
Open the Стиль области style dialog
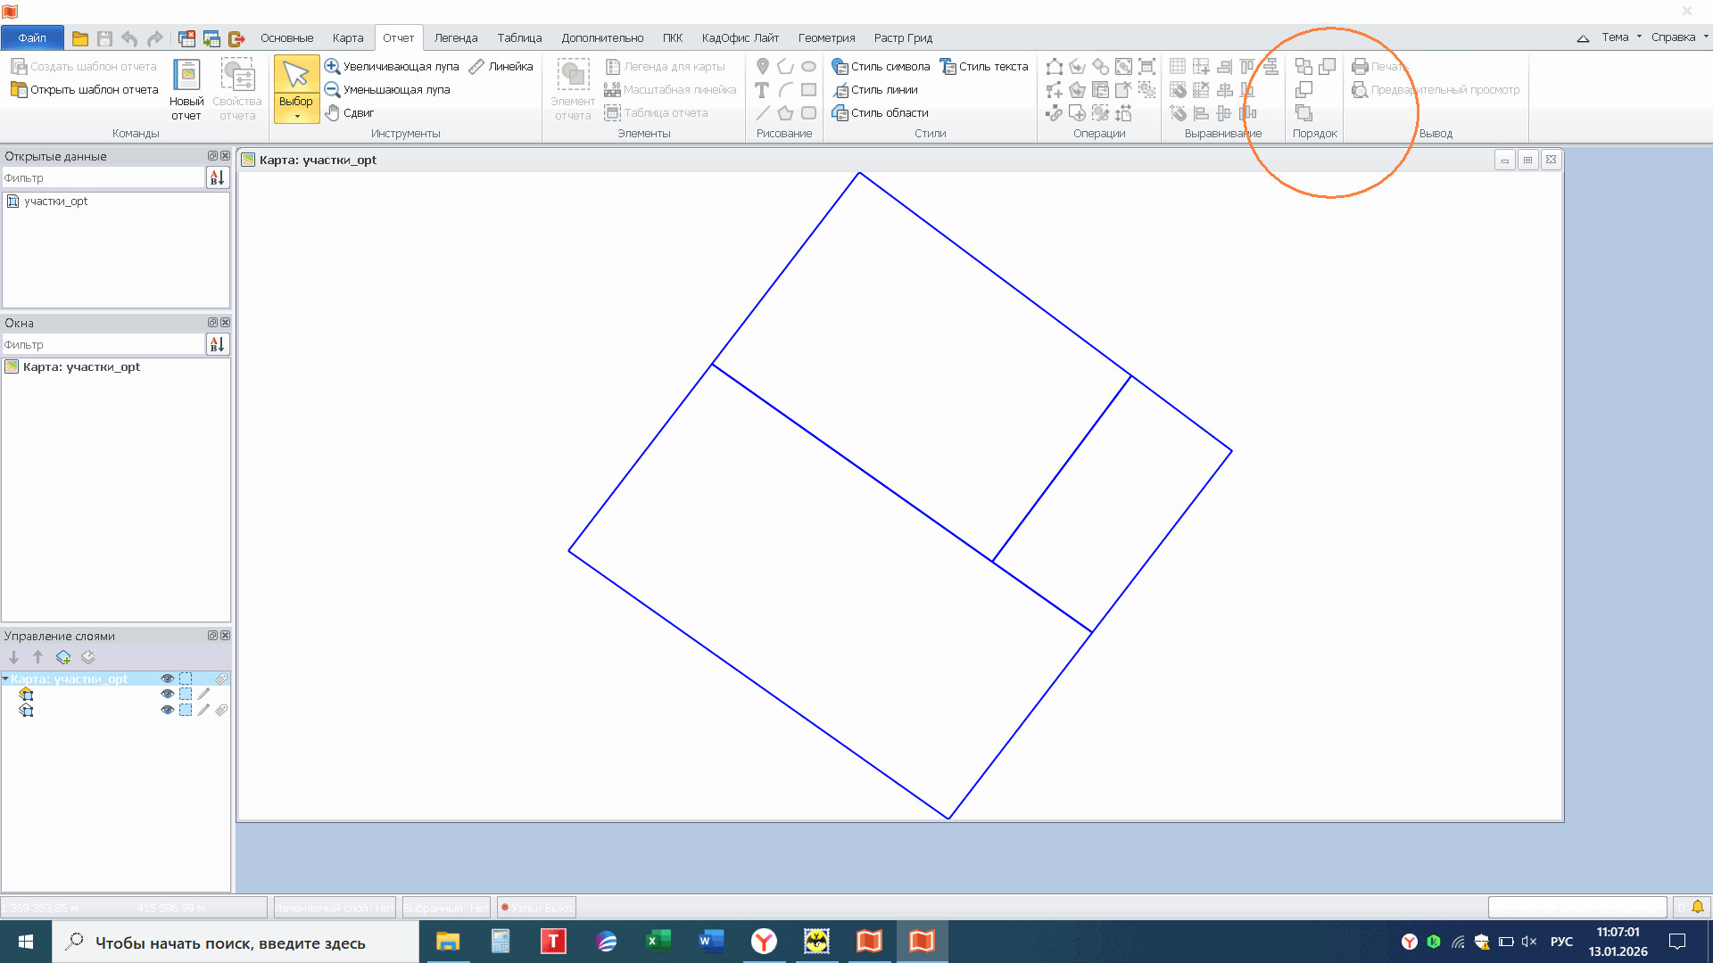pos(881,113)
